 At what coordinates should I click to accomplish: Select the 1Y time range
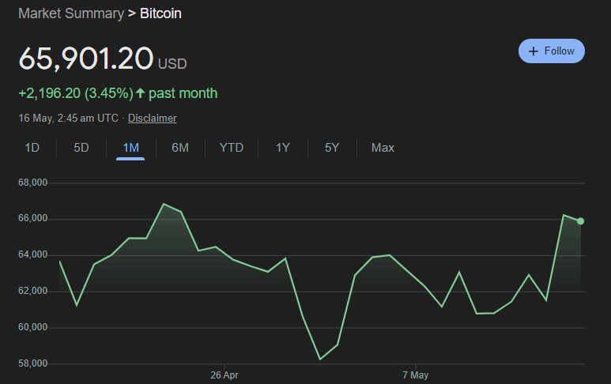point(283,148)
